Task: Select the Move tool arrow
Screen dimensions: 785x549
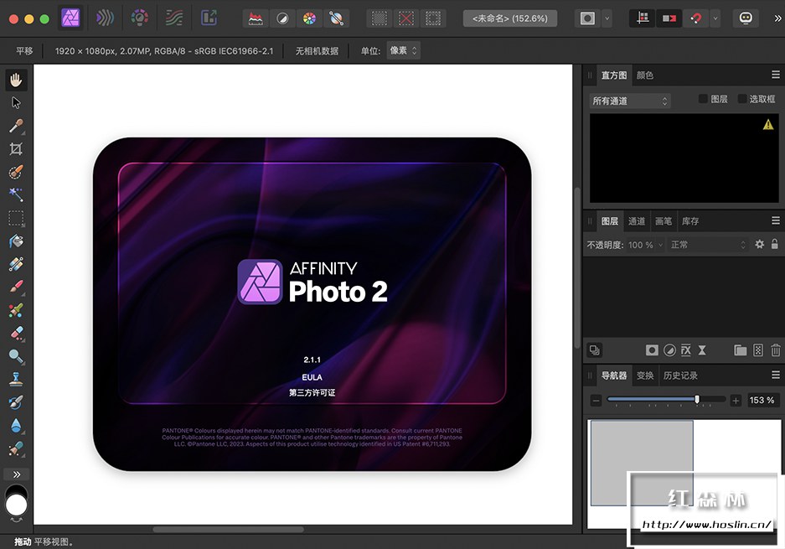Action: tap(16, 103)
